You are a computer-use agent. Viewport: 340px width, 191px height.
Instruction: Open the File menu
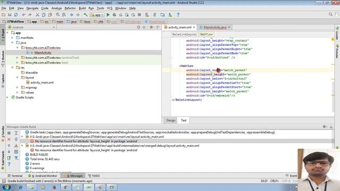(4, 8)
